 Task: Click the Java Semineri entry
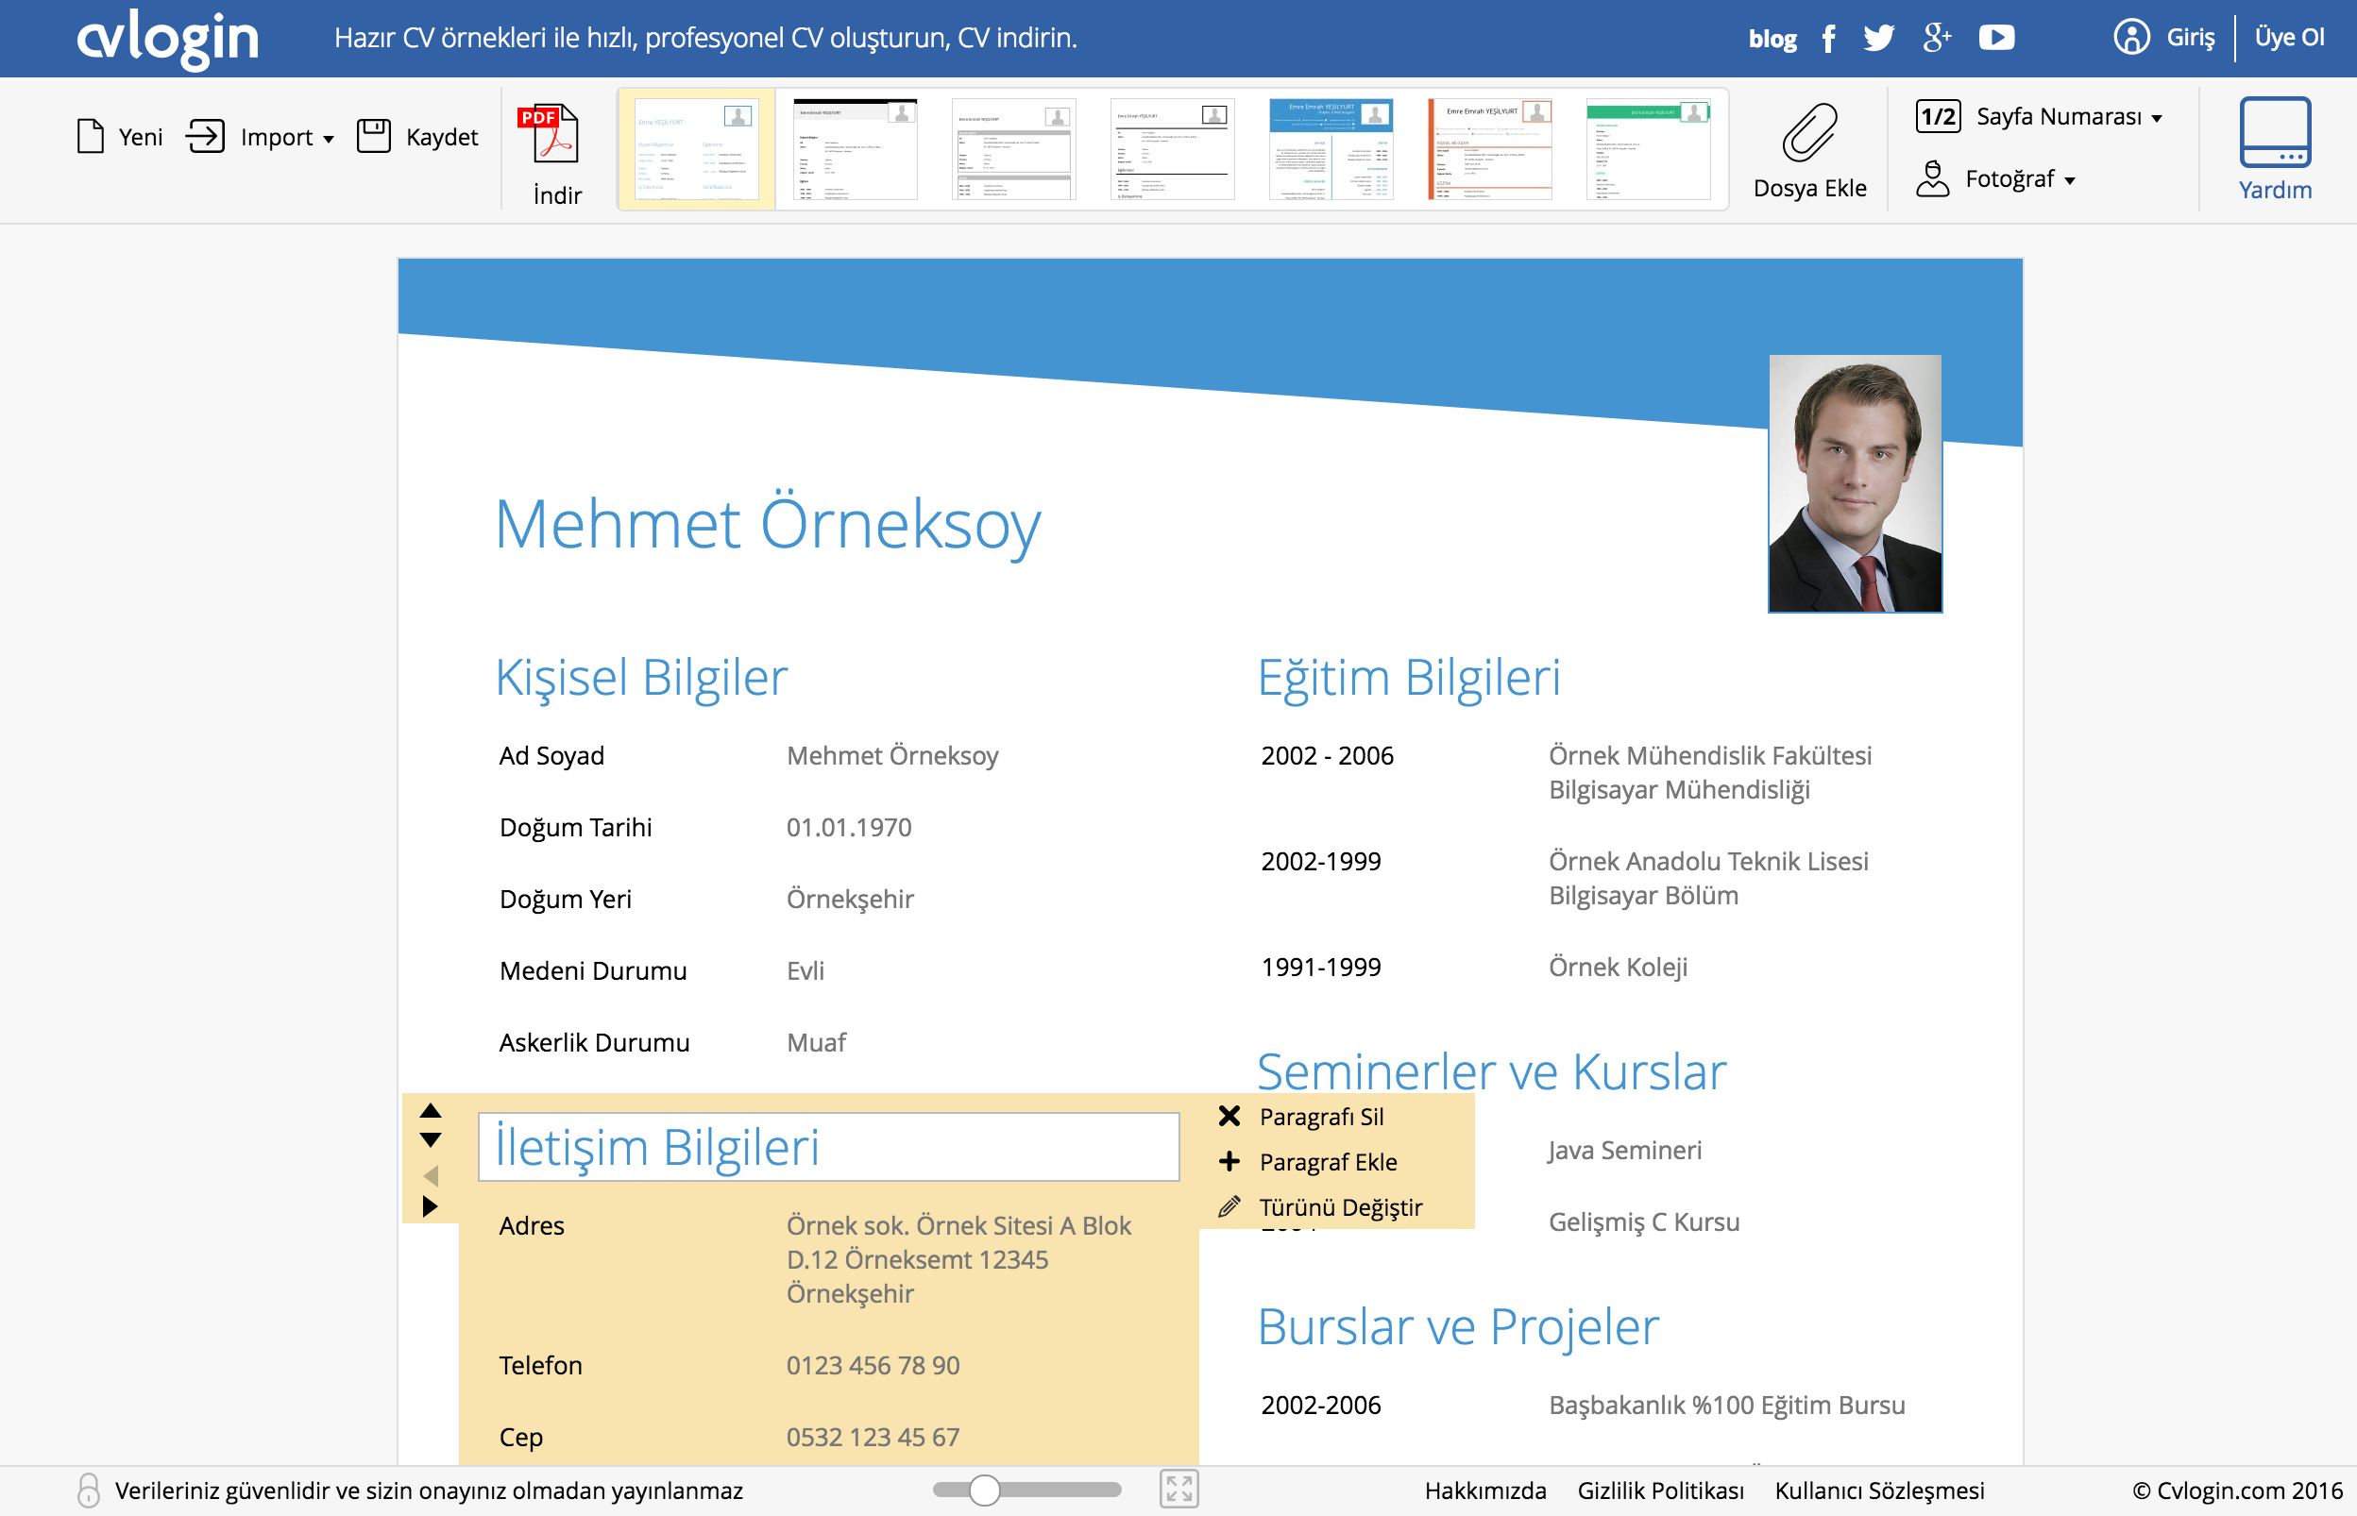coord(1624,1151)
